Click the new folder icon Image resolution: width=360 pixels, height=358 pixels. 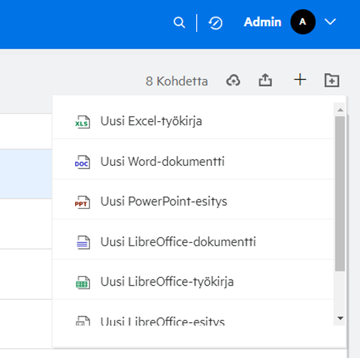coord(332,80)
